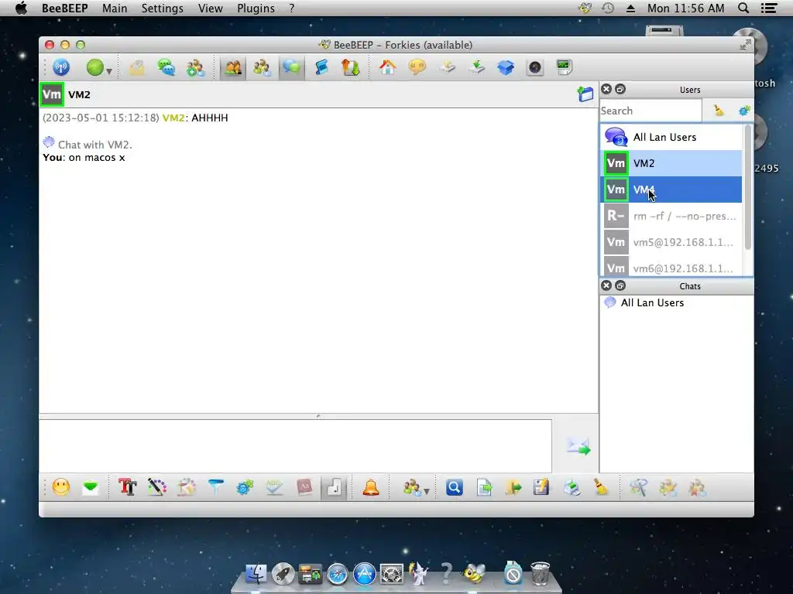Select All Lan Users in Users list

pos(671,137)
